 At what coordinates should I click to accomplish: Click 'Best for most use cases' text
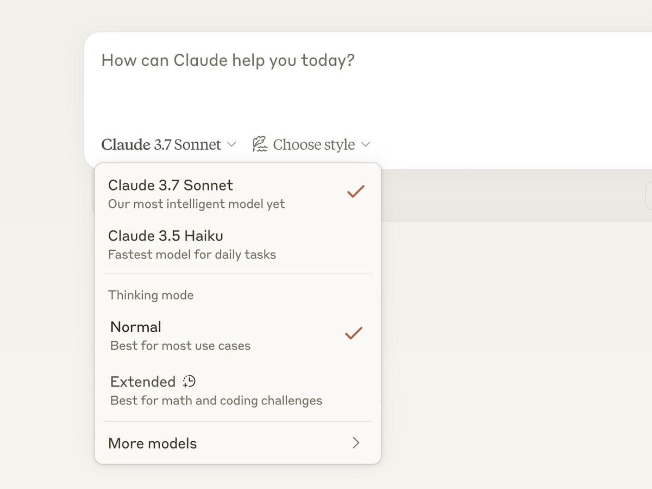(x=180, y=346)
